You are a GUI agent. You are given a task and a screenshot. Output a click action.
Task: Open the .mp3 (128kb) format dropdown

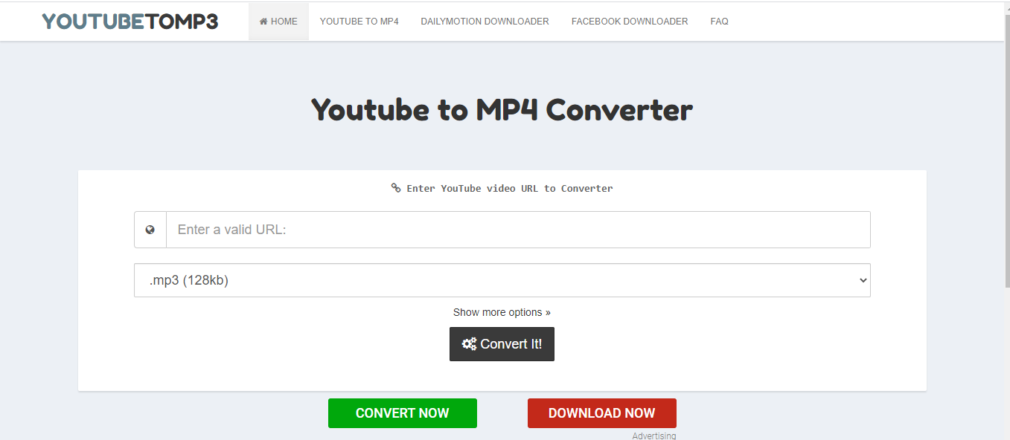click(502, 280)
